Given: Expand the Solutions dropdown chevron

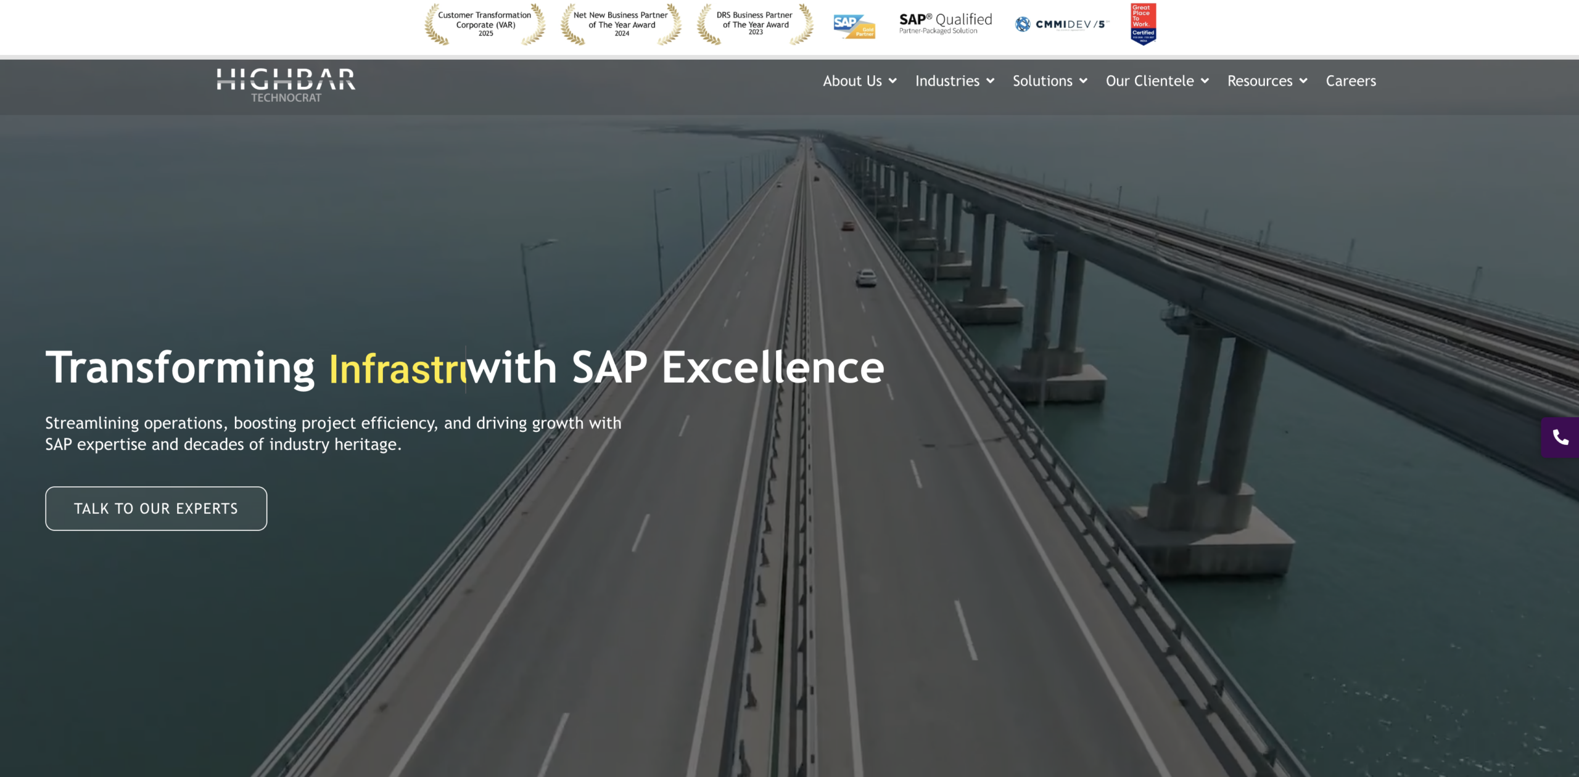Looking at the screenshot, I should [1083, 81].
